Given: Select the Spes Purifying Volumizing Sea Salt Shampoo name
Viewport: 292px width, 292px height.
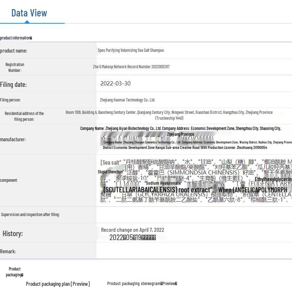Looking at the screenshot, I should pos(131,50).
